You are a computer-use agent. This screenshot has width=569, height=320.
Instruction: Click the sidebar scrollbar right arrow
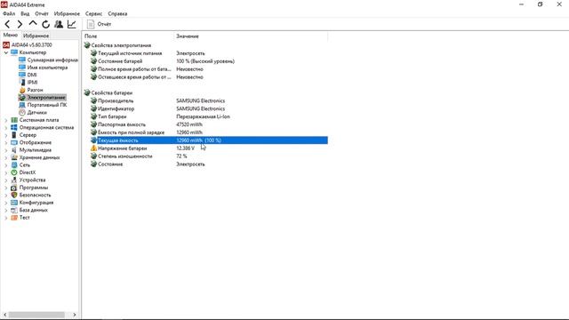75,315
